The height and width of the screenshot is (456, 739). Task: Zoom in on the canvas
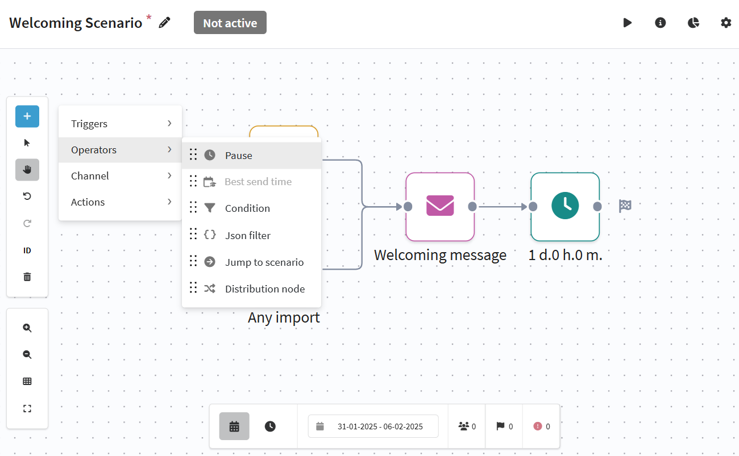pyautogui.click(x=27, y=328)
